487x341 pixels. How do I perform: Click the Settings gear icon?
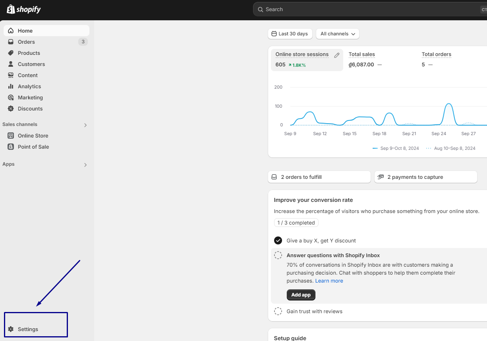[x=11, y=329]
